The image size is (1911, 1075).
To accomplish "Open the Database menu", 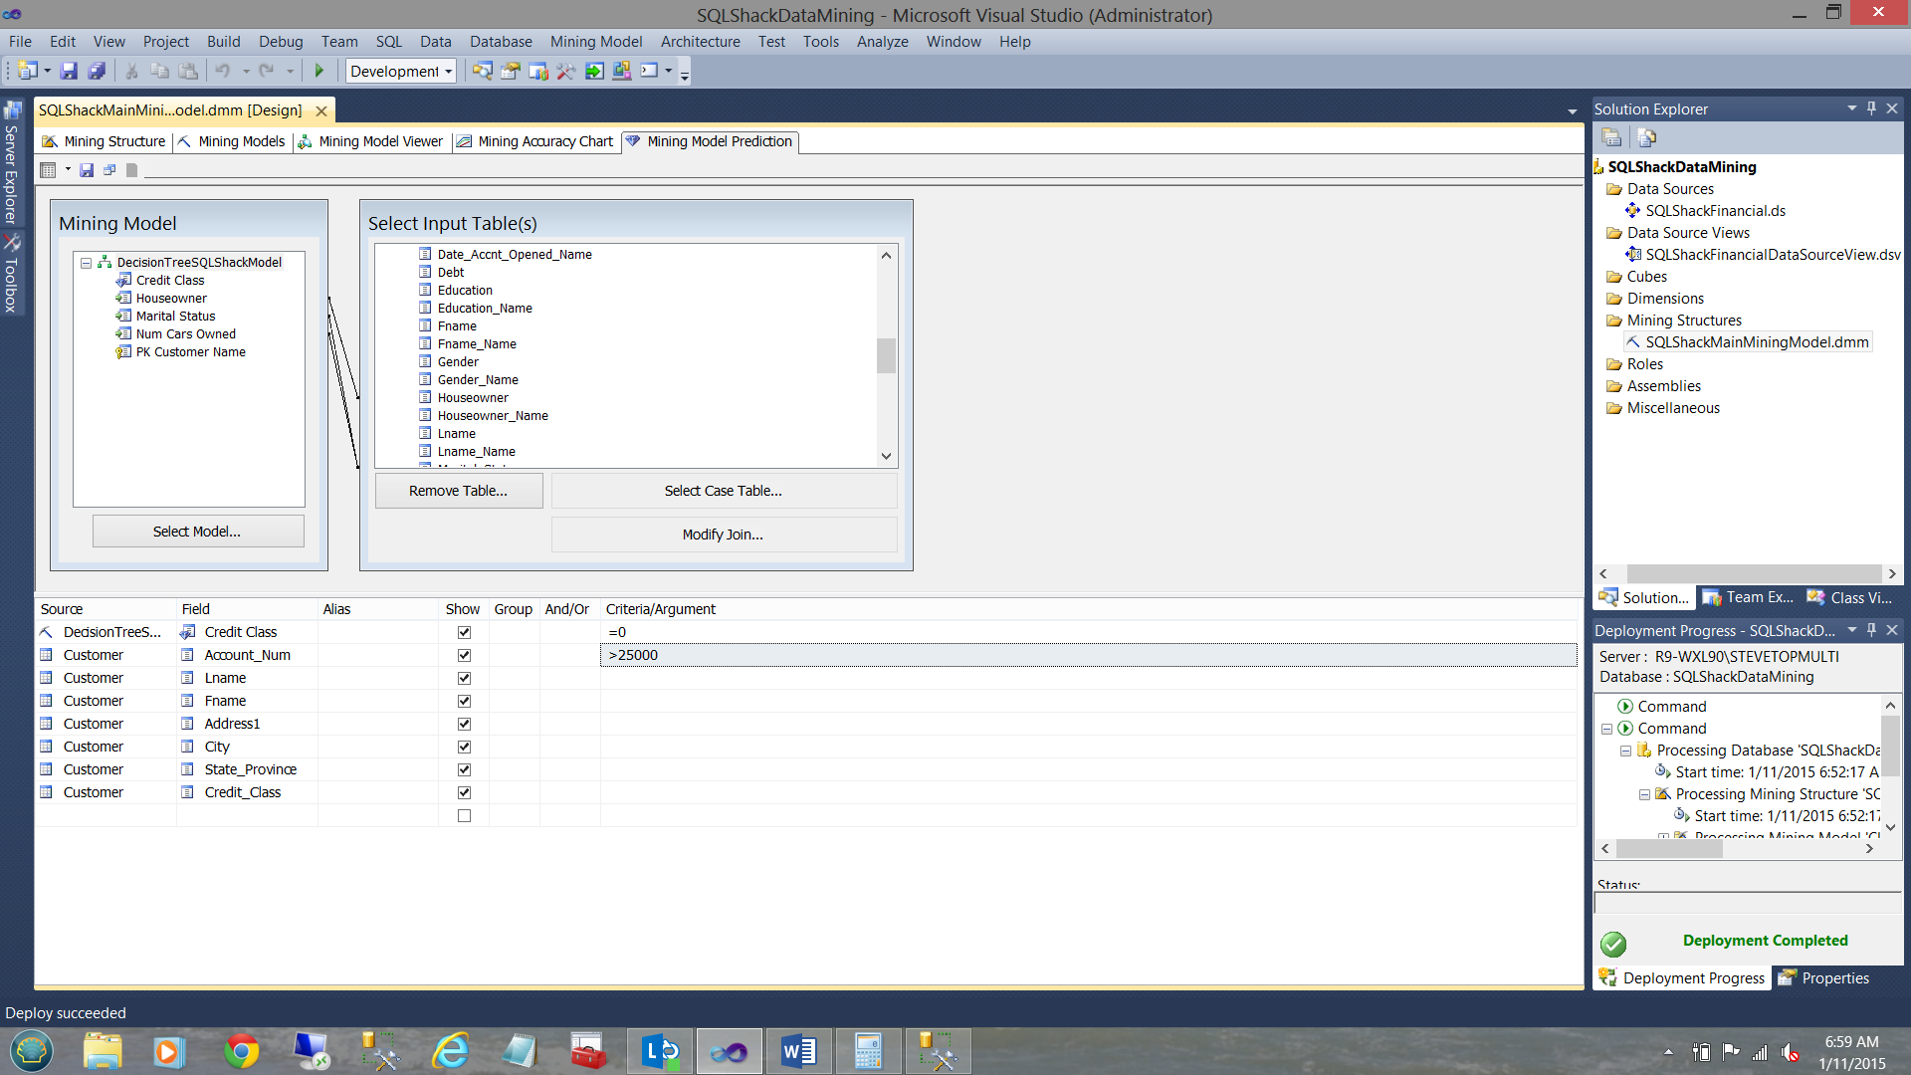I will [x=501, y=42].
